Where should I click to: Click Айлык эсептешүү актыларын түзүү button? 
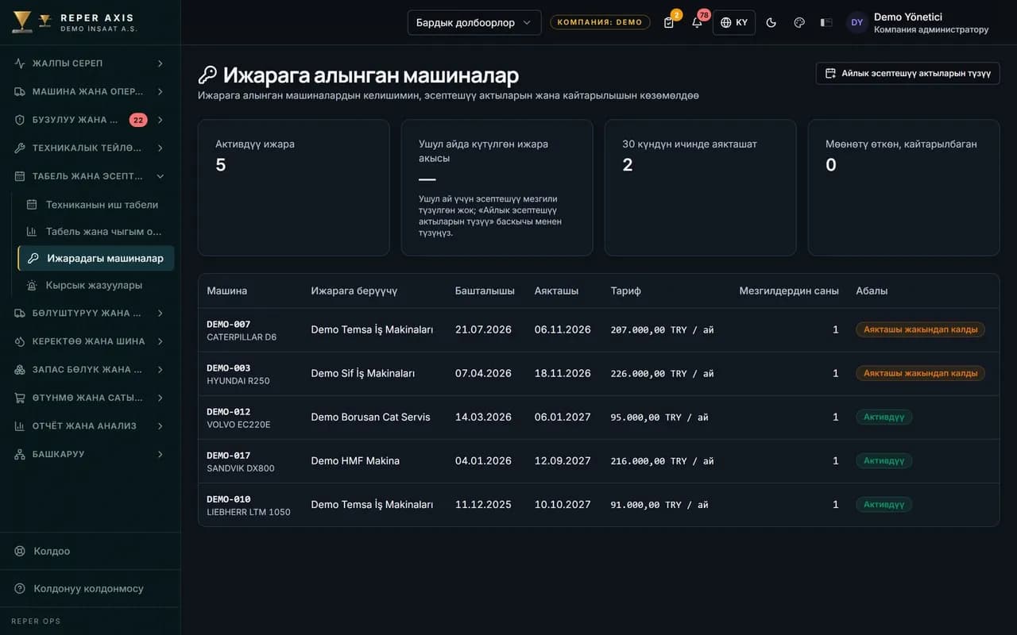[x=907, y=73]
